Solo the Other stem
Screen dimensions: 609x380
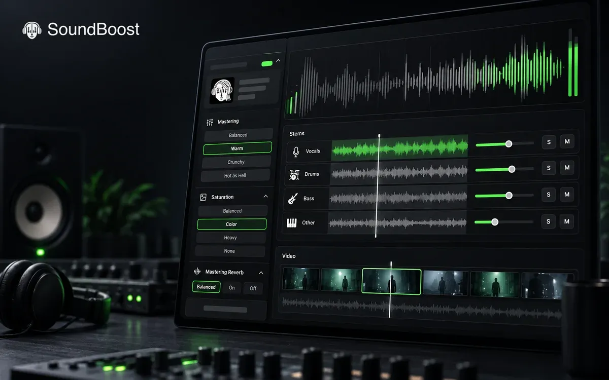pyautogui.click(x=548, y=221)
